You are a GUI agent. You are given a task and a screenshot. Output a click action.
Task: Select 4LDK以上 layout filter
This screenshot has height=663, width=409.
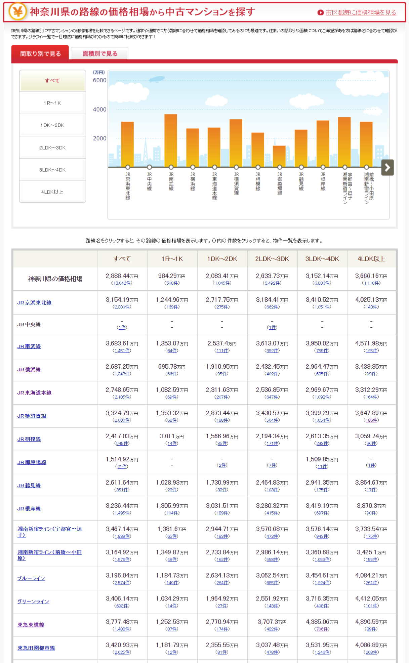52,192
